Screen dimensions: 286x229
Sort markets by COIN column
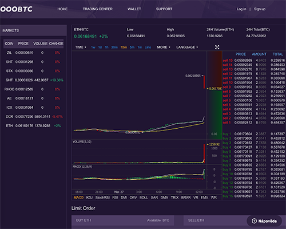[x=9, y=44]
